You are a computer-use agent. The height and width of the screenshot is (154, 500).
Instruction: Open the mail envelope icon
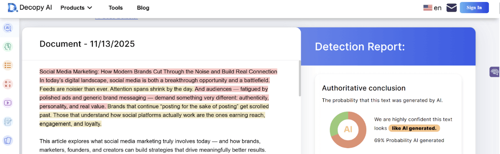tap(452, 7)
